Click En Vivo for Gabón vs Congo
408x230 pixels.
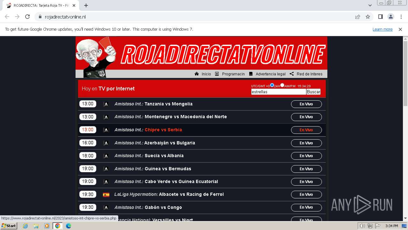(306, 208)
